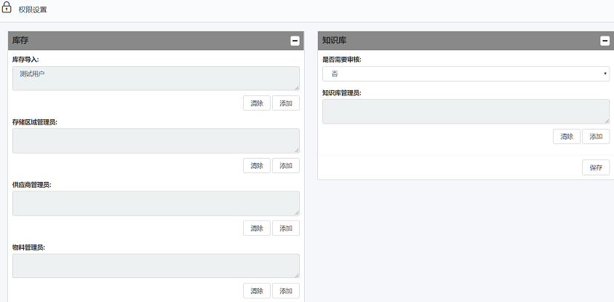The height and width of the screenshot is (302, 614).
Task: Click the lock icon beside 权限设置
Action: (x=7, y=9)
